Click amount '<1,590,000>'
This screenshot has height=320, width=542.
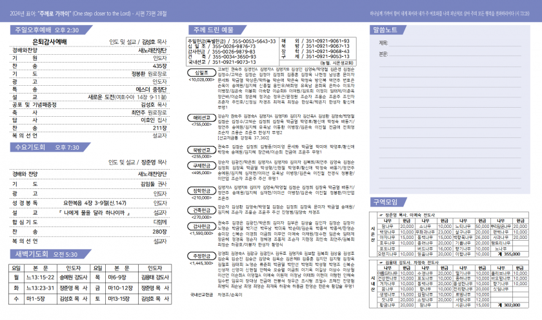coord(201,234)
